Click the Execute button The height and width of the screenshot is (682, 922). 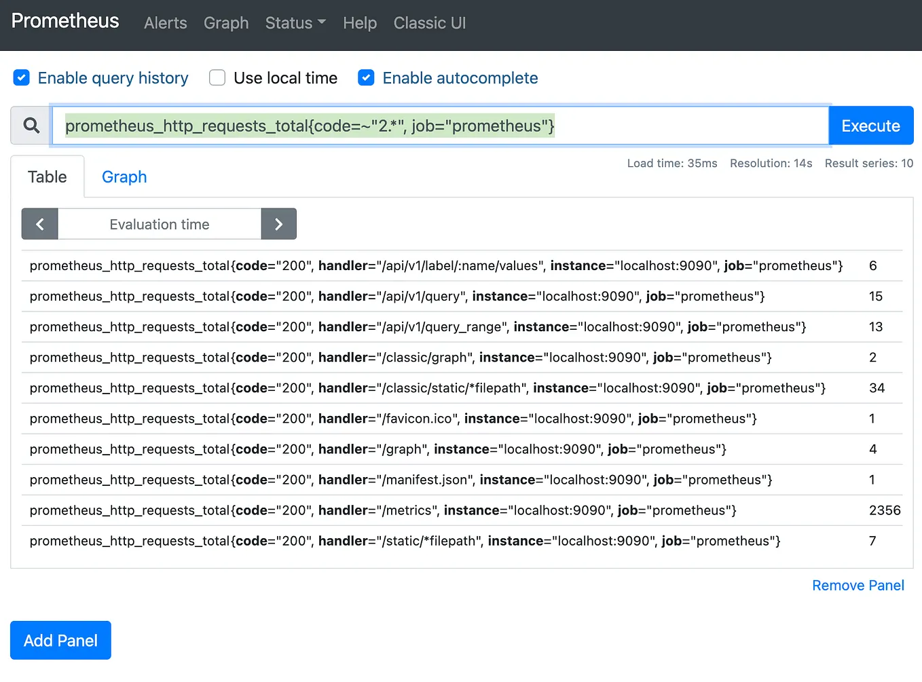(x=871, y=126)
